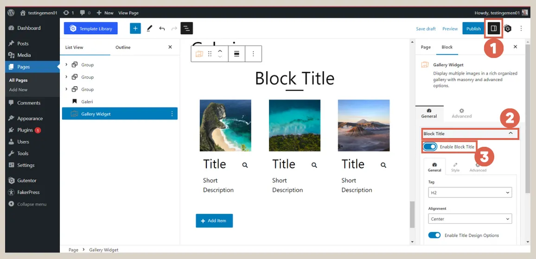Toggle the Enable Block Title switch
This screenshot has height=259, width=536.
pyautogui.click(x=430, y=146)
